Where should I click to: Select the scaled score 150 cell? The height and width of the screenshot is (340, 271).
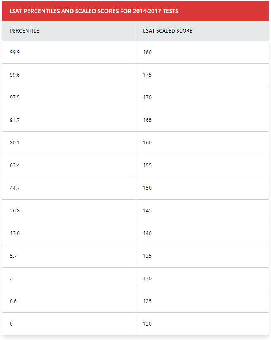pos(202,188)
